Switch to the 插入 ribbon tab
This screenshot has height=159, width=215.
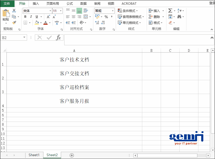point(36,3)
